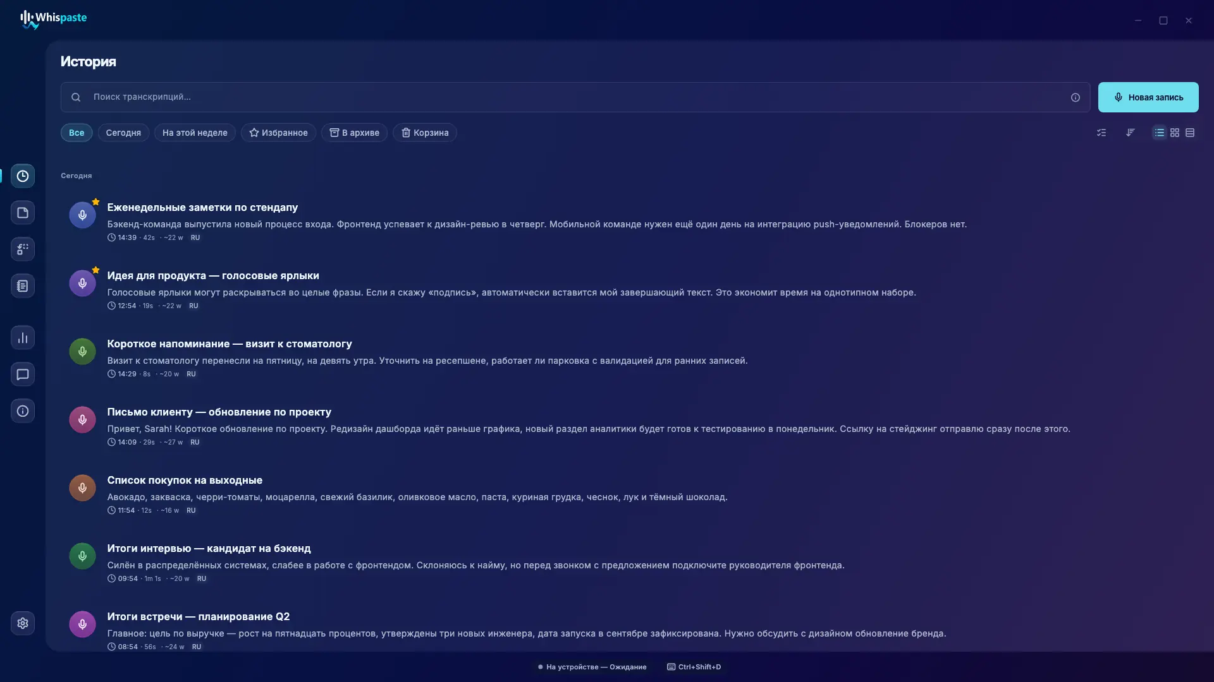Open the feedback chat bubble icon
Image resolution: width=1214 pixels, height=682 pixels.
pyautogui.click(x=23, y=374)
